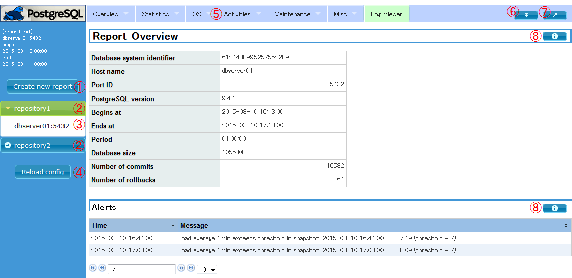Screen dimensions: 572x278
Task: Go to previous alerts page
Action: coord(102,268)
